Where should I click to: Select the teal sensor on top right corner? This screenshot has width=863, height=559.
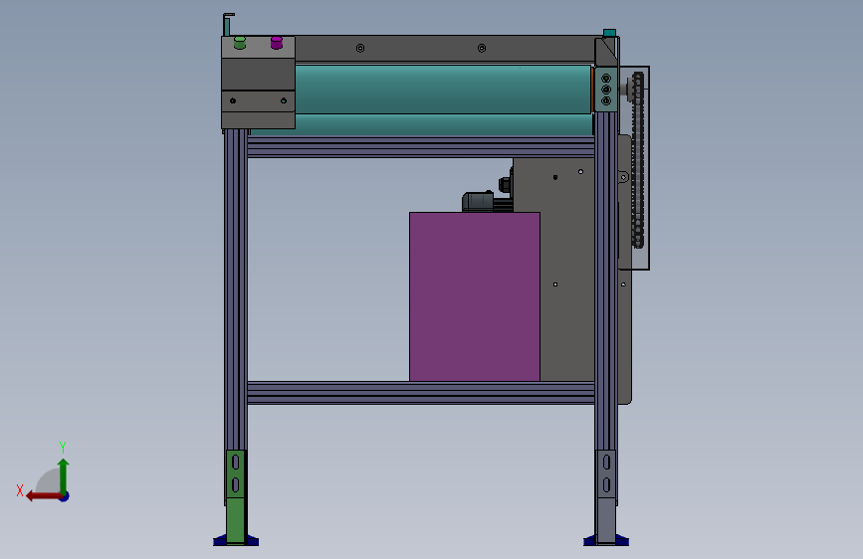tap(609, 33)
